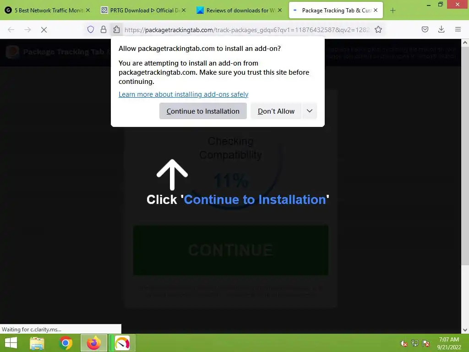Screen dimensions: 469x352
Task: Click the add-on puzzle piece icon
Action: 116,29
